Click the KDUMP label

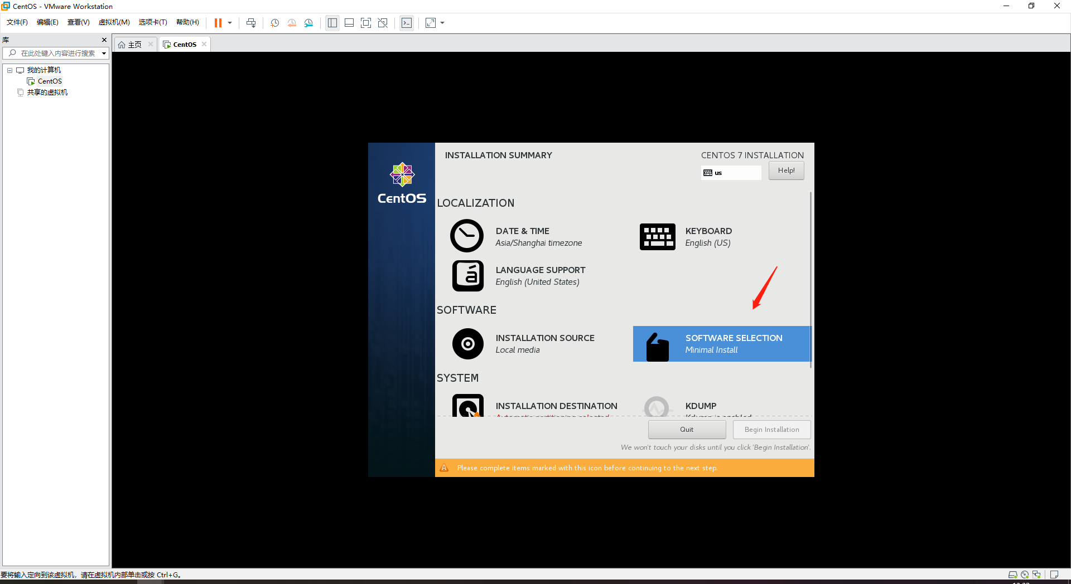point(701,406)
